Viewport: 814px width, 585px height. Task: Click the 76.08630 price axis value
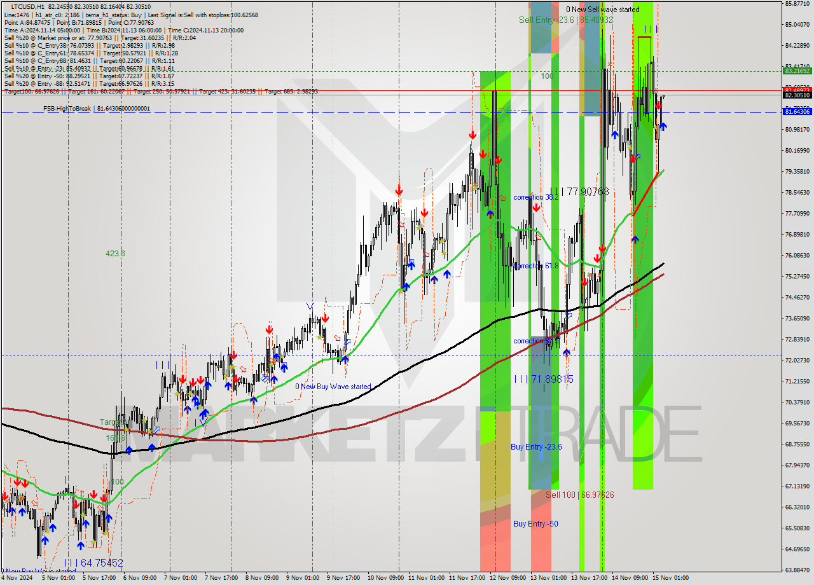click(797, 255)
